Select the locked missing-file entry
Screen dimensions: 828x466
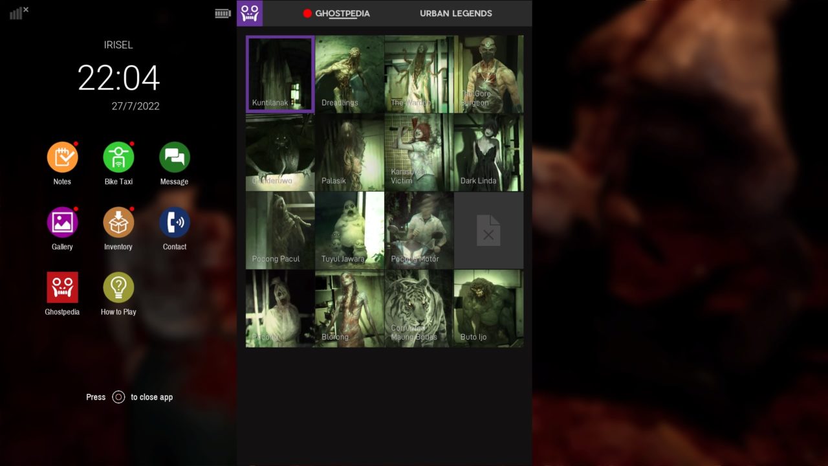[488, 230]
